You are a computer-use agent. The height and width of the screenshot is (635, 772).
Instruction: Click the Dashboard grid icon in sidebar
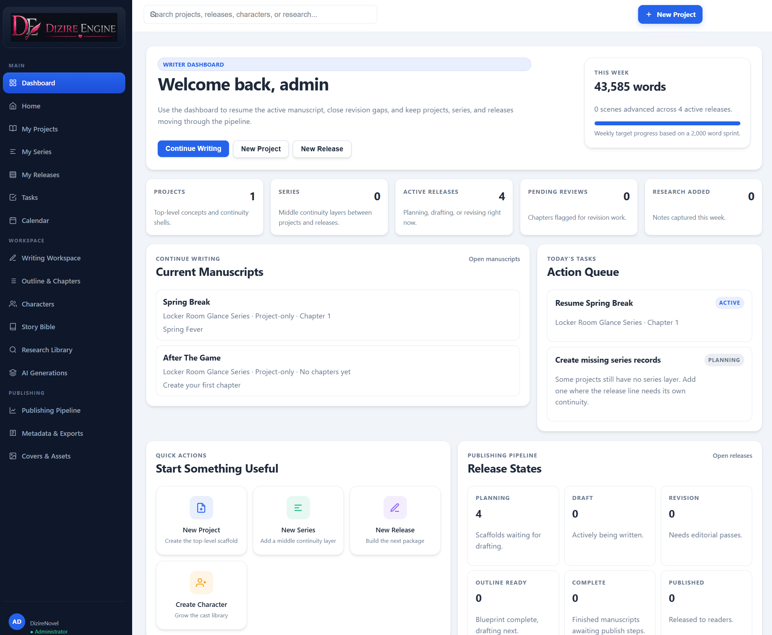13,83
